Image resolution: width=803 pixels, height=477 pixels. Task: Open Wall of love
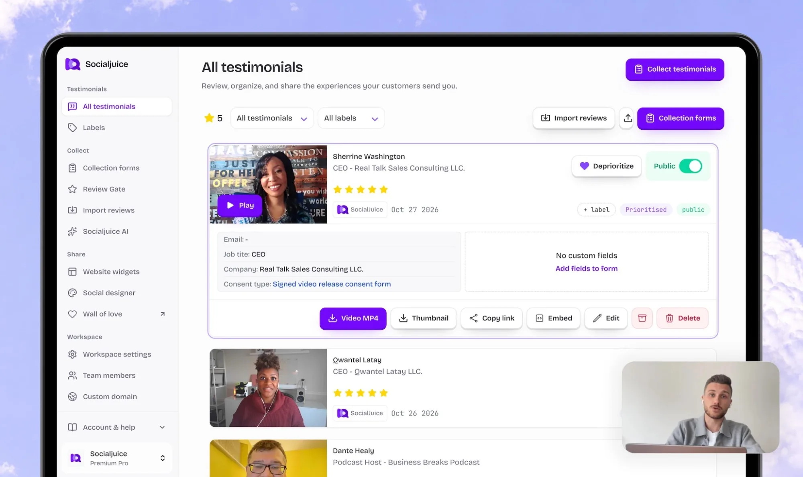(x=116, y=314)
